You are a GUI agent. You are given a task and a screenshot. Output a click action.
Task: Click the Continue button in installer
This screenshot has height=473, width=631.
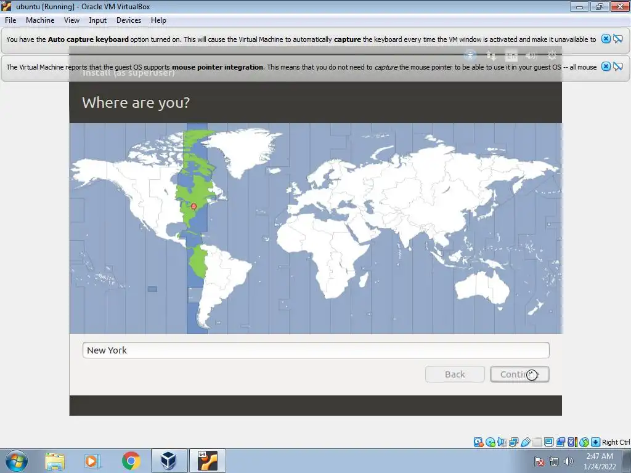click(519, 374)
